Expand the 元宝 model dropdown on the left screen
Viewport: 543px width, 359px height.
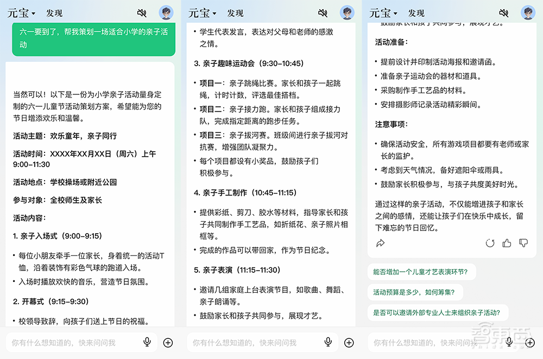[x=20, y=13]
